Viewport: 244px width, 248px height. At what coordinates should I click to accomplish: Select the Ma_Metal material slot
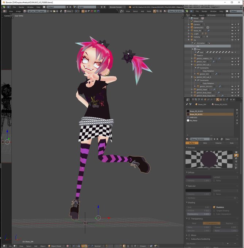210,120
